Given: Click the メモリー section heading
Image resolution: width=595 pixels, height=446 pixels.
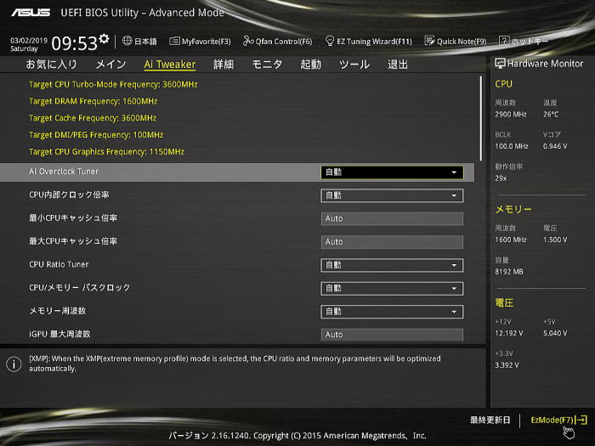Looking at the screenshot, I should tap(513, 209).
